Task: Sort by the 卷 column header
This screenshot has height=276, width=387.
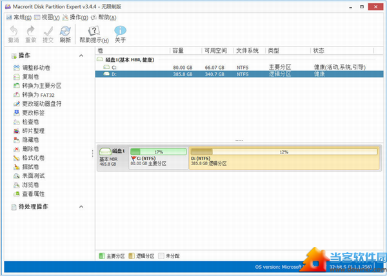Action: (133, 51)
